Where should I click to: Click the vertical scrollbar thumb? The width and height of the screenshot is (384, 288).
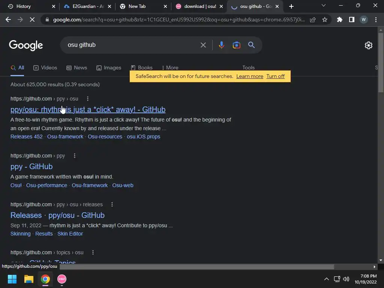pyautogui.click(x=380, y=63)
